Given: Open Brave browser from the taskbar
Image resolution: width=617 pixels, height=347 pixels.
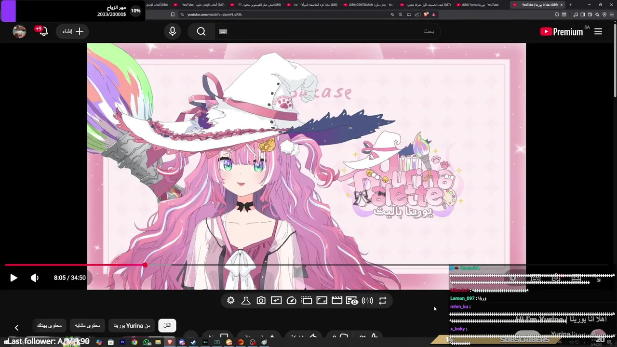Looking at the screenshot, I should pos(170,342).
